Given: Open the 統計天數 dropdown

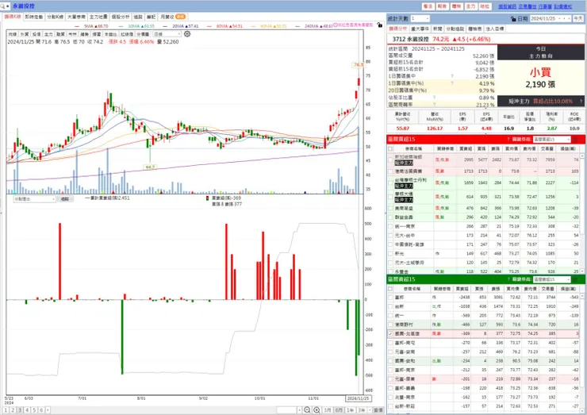Looking at the screenshot, I should click(420, 18).
